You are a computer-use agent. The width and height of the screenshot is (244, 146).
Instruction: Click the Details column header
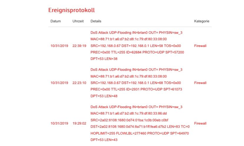(96, 21)
